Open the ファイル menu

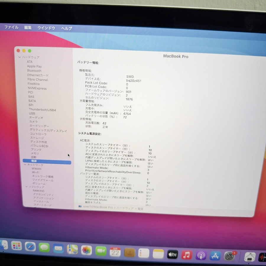click(11, 27)
